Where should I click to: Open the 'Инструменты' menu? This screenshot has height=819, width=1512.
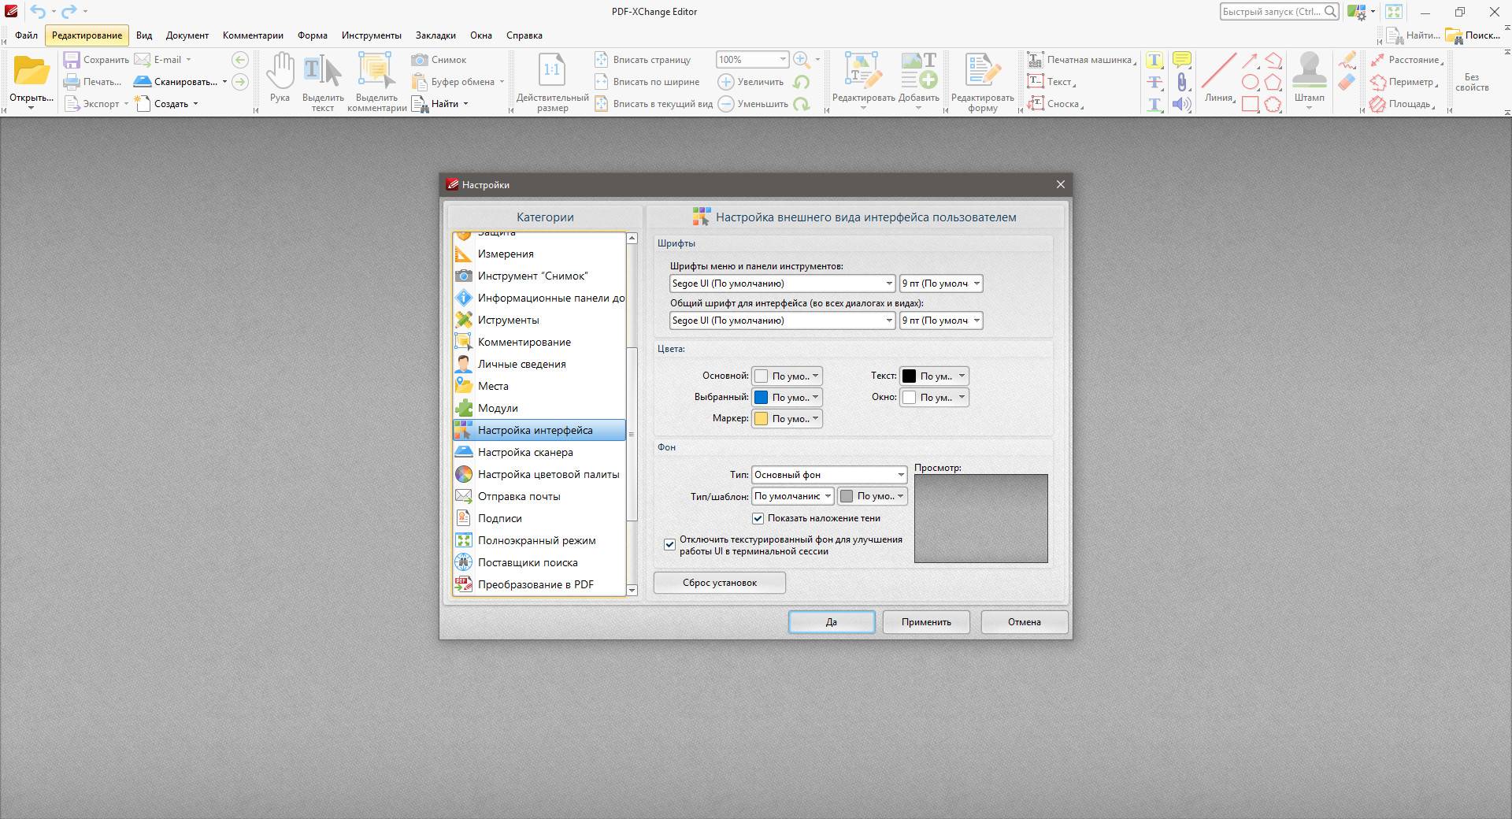371,35
